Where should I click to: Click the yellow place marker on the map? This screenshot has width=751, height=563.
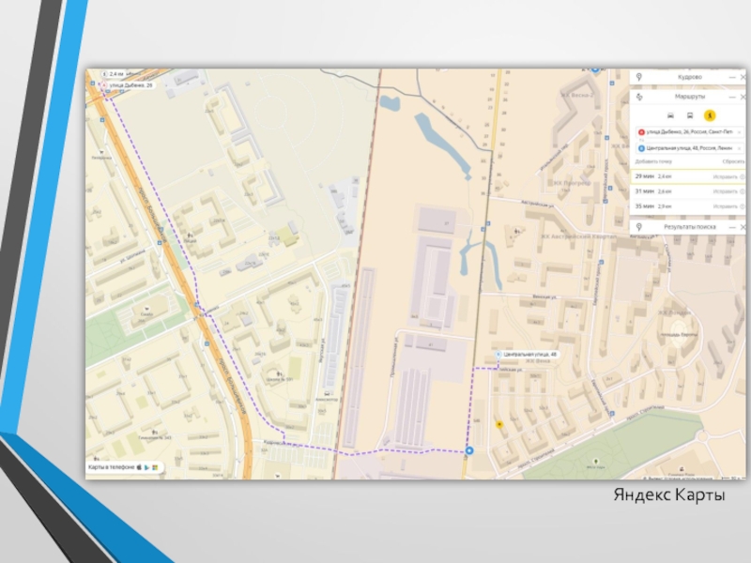click(x=499, y=424)
